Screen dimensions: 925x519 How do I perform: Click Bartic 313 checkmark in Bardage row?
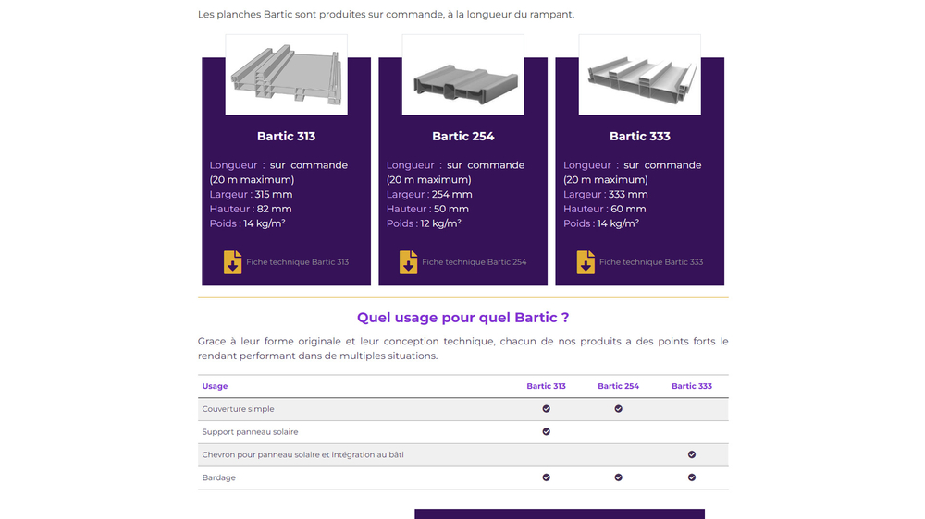[x=546, y=477]
